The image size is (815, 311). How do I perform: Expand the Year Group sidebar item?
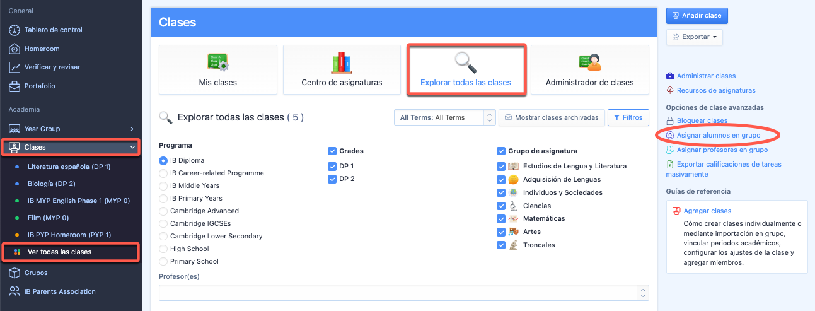(70, 129)
